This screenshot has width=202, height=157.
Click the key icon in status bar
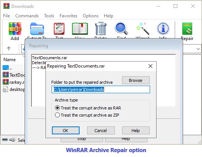[12, 140]
